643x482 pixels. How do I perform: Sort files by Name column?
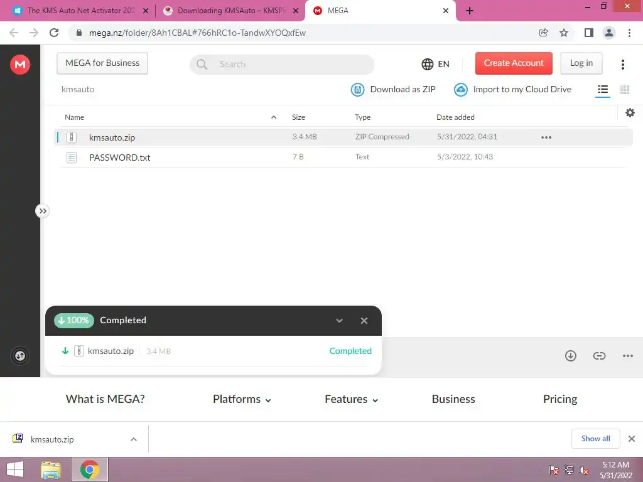[x=74, y=117]
